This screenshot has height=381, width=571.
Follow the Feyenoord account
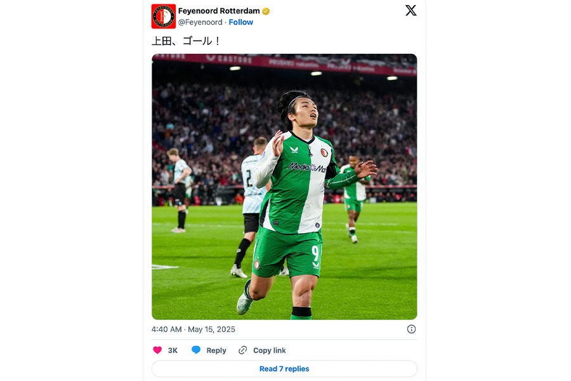click(x=241, y=22)
